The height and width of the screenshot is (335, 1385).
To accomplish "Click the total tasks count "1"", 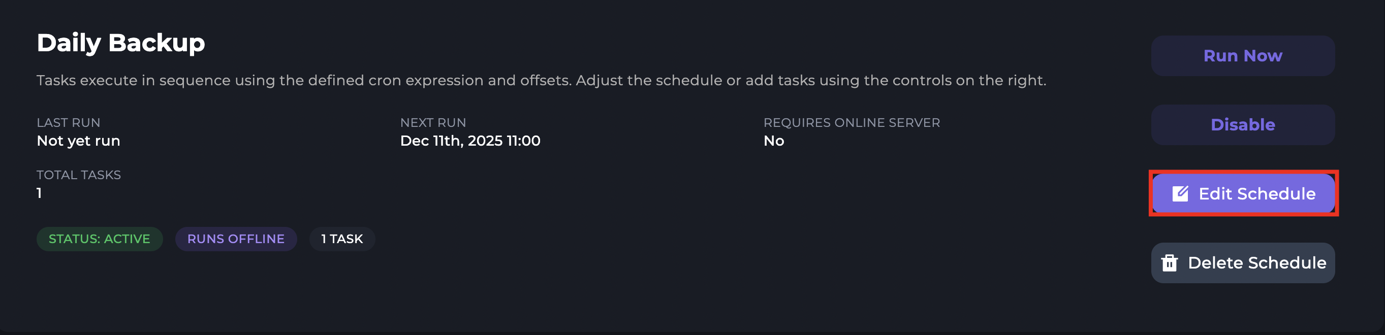I will pos(39,193).
